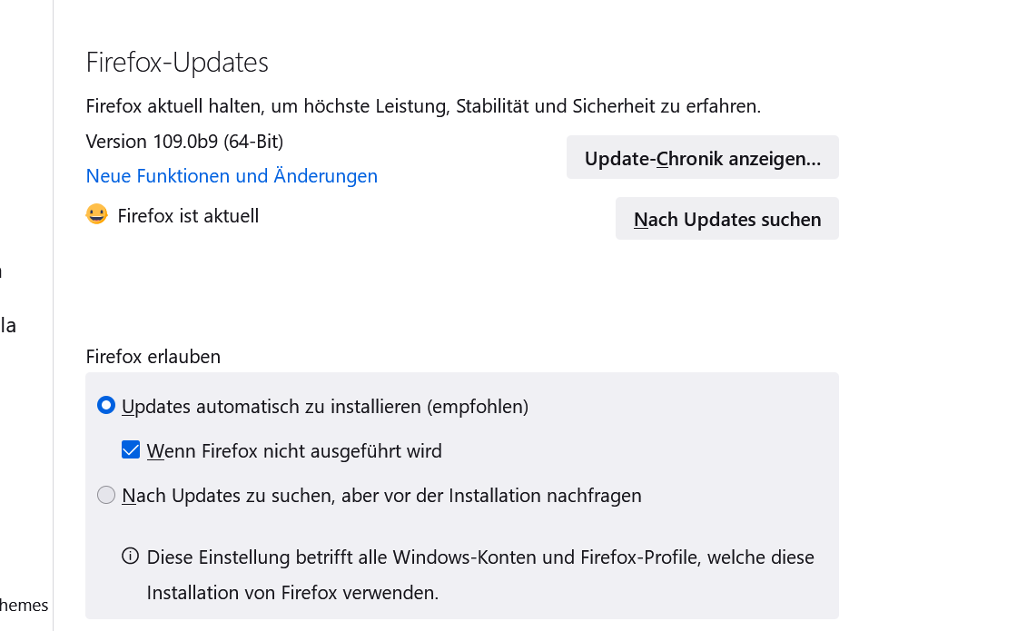
Task: Click the Windows-Konten info notice text
Action: pos(479,574)
